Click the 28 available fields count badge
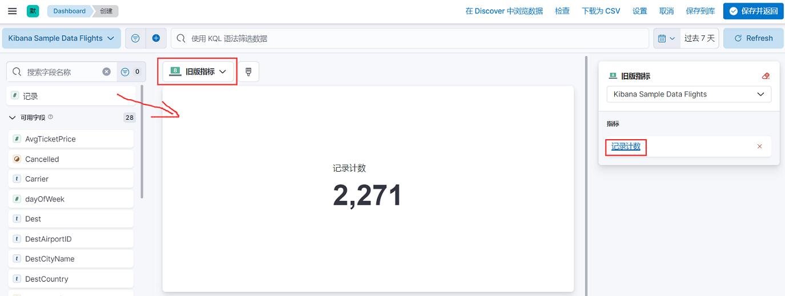 pyautogui.click(x=130, y=117)
